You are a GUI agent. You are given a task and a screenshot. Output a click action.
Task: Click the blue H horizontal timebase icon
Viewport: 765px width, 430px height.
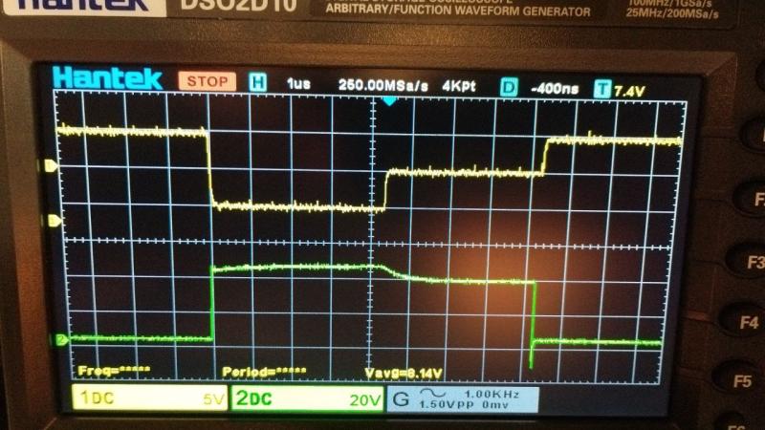point(257,83)
